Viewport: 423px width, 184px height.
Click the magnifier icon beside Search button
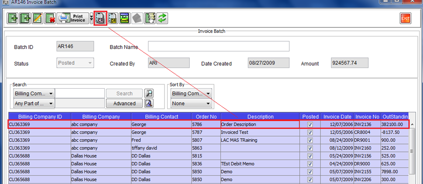tap(149, 93)
